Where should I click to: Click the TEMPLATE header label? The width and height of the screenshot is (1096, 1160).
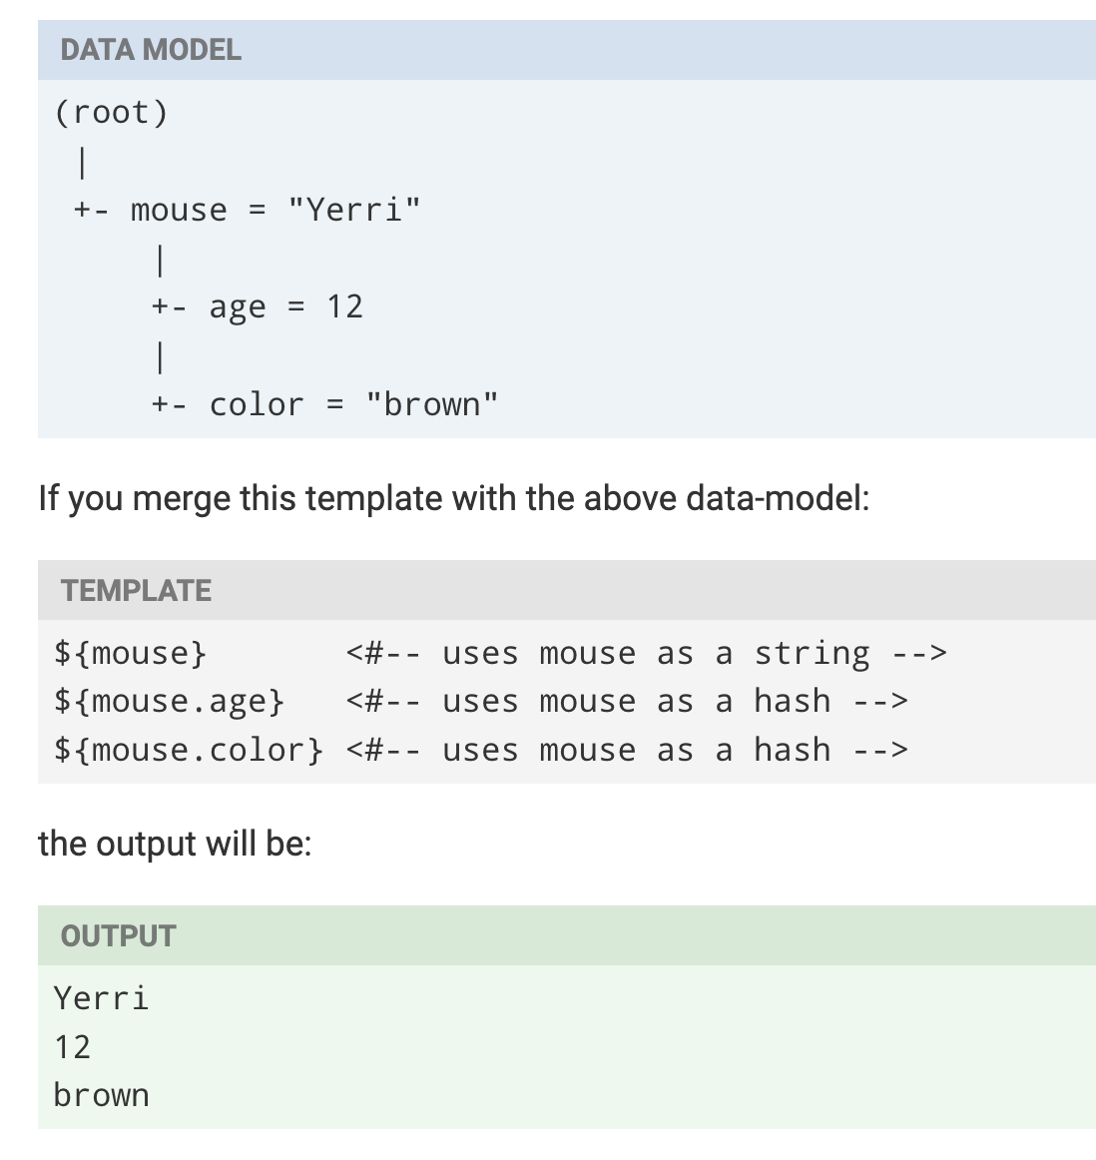[x=136, y=591]
